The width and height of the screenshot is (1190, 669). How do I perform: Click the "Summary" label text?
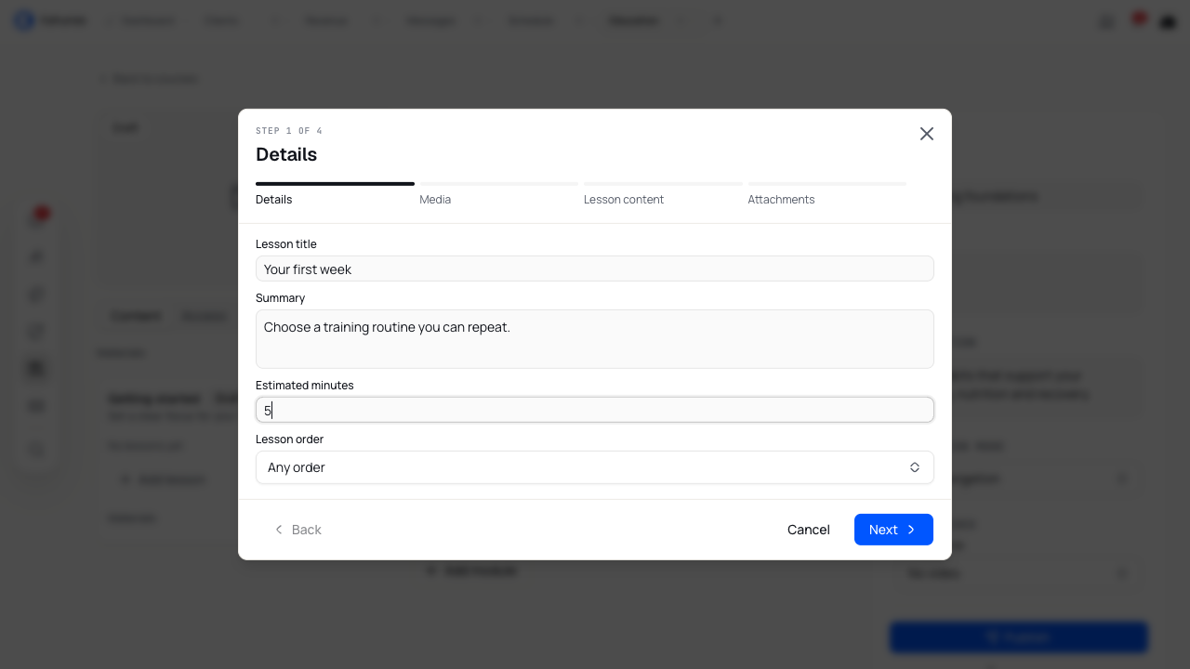pos(281,297)
